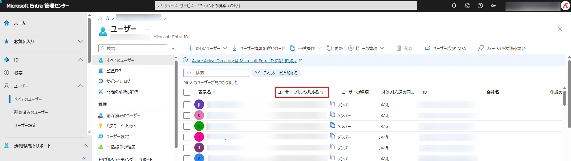Copy principal name in the fifth row
The image size is (571, 161).
[x=333, y=147]
